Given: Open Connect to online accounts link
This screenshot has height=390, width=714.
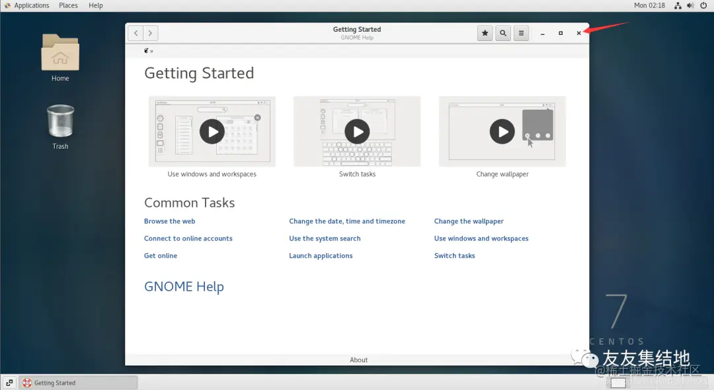Looking at the screenshot, I should tap(188, 239).
